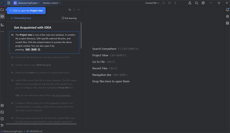230x133 pixels.
Task: Expand the IdeaLearningProject project dropdown
Action: 27,3
